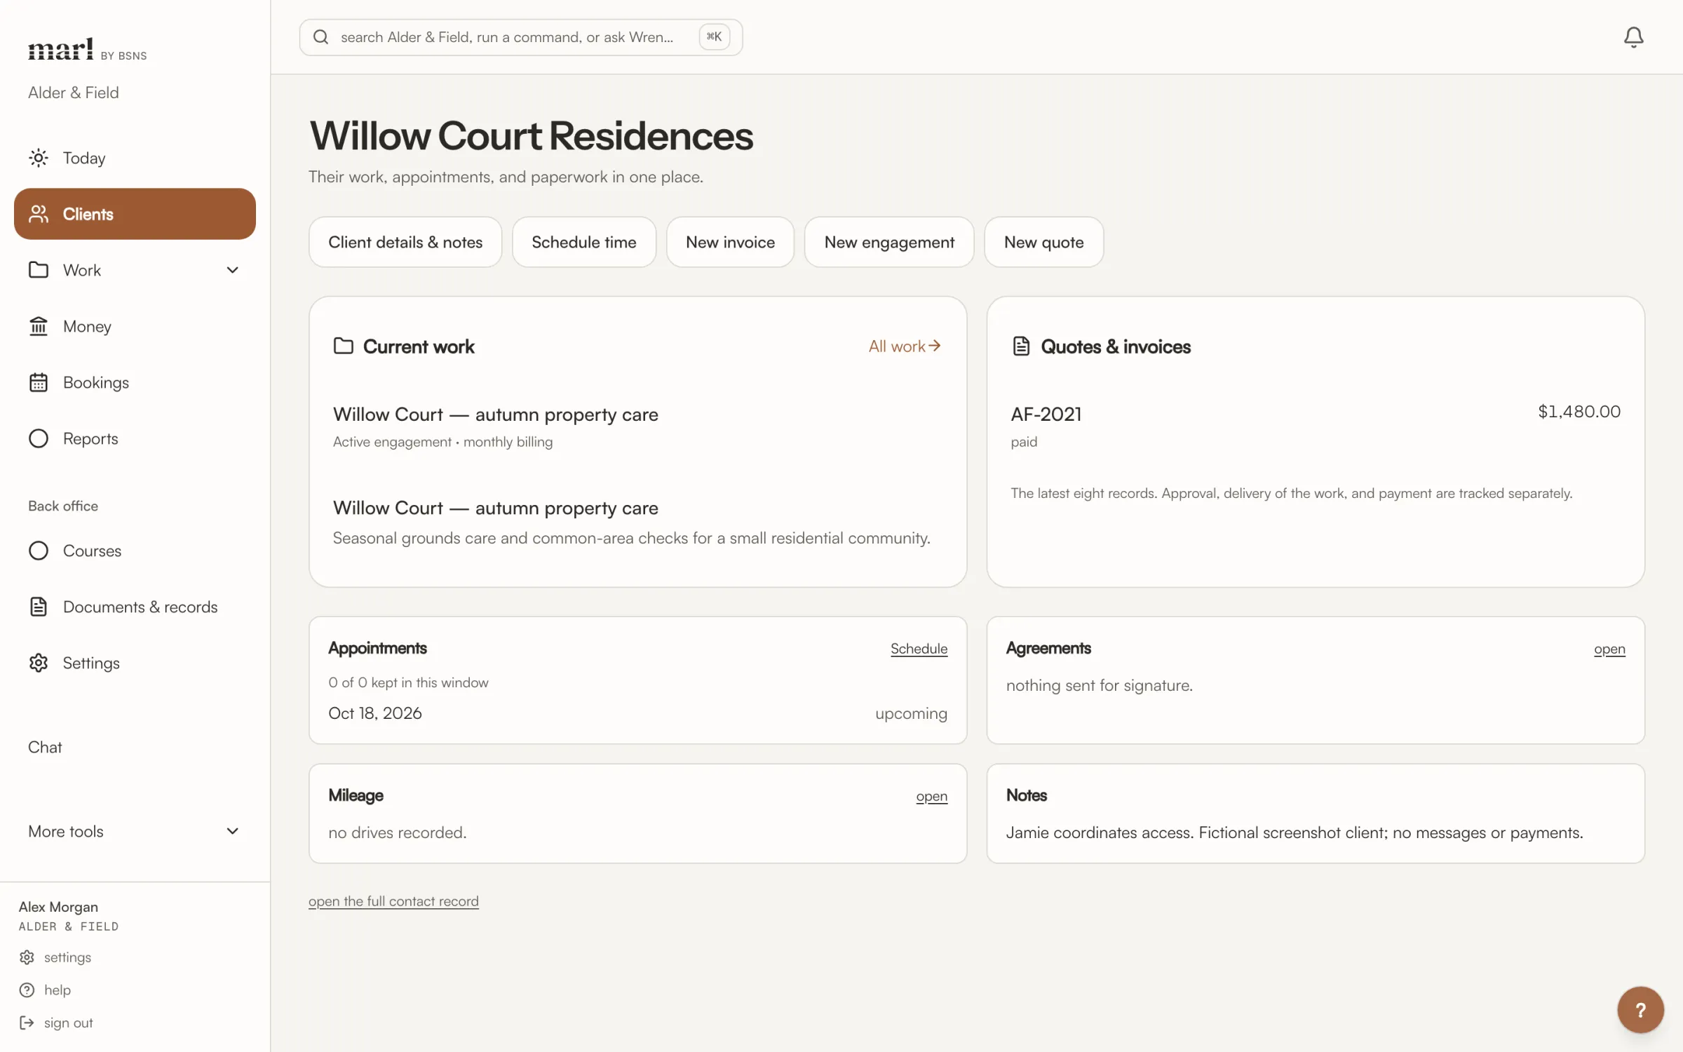1683x1052 pixels.
Task: Click the Clients people icon
Action: coord(39,214)
